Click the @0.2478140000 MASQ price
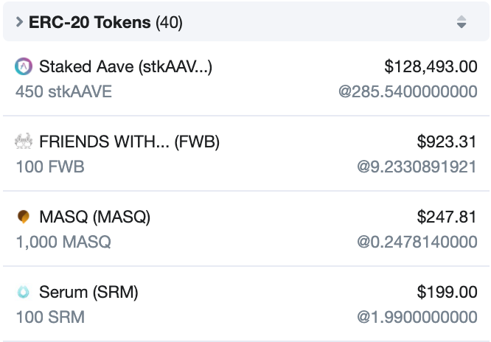 417,242
